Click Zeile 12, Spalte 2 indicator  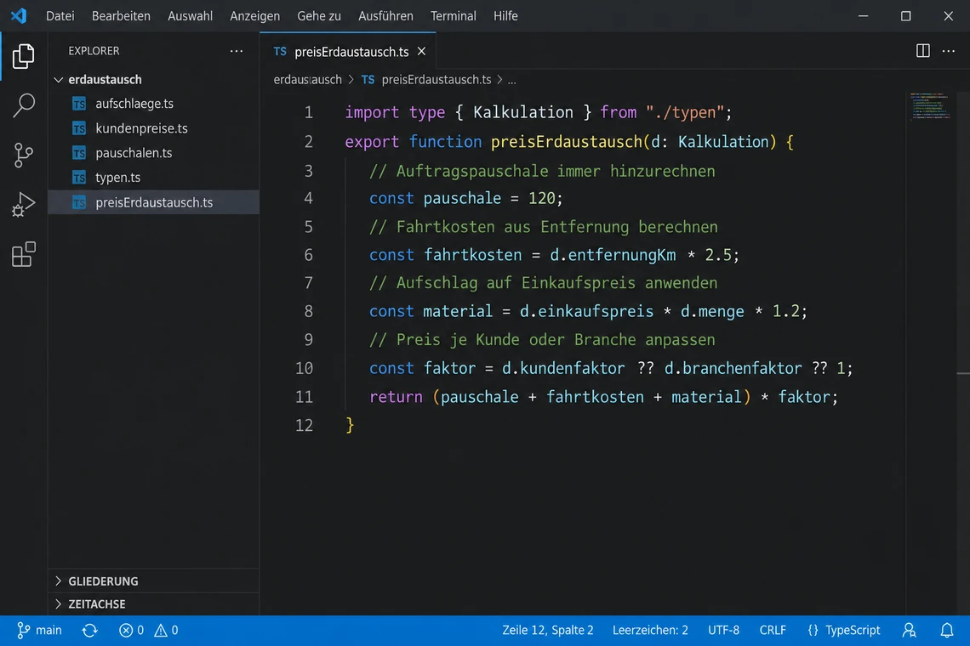tap(547, 630)
